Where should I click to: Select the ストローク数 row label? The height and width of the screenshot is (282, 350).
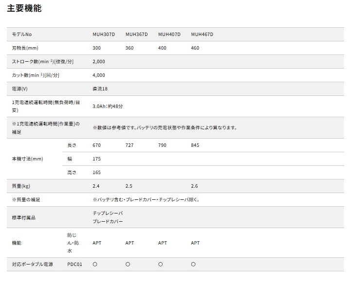[43, 62]
